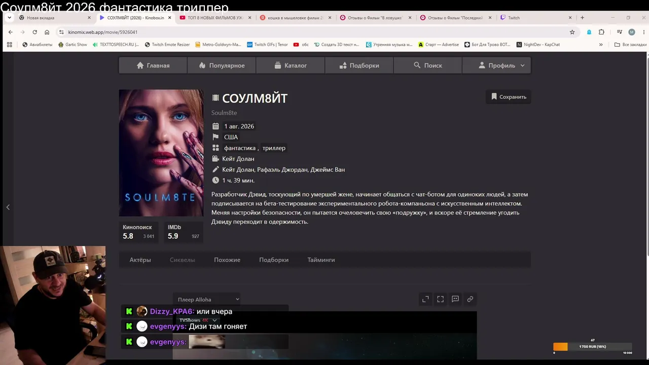The image size is (649, 365).
Task: Open the Бот Для Трово ВОТ bookmark
Action: click(x=487, y=45)
